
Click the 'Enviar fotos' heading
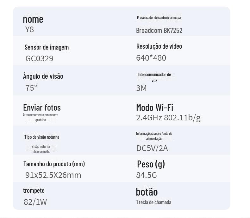click(x=42, y=107)
